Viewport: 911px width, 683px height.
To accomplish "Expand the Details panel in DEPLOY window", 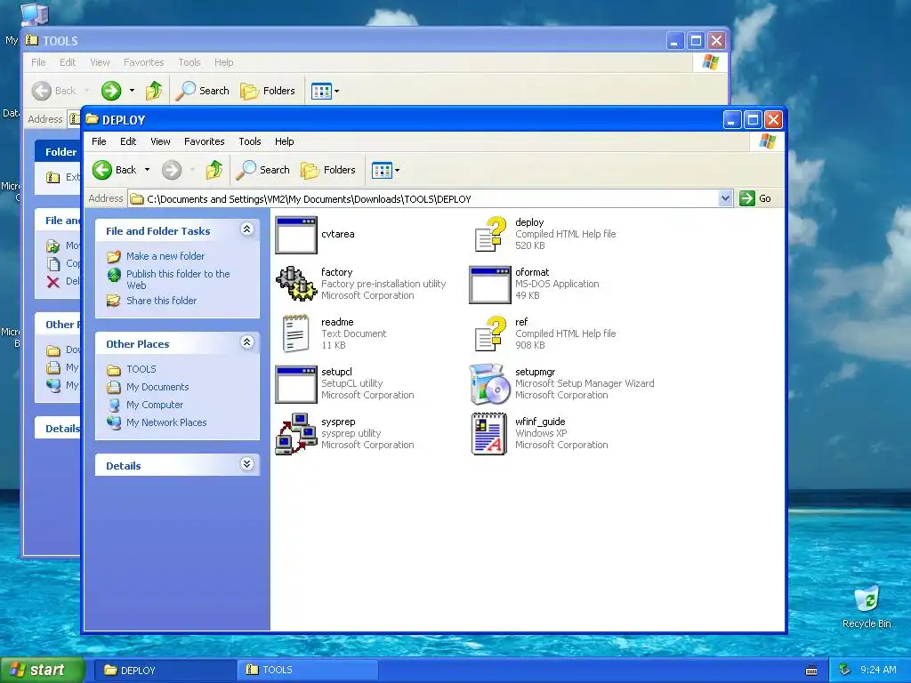I will [247, 463].
